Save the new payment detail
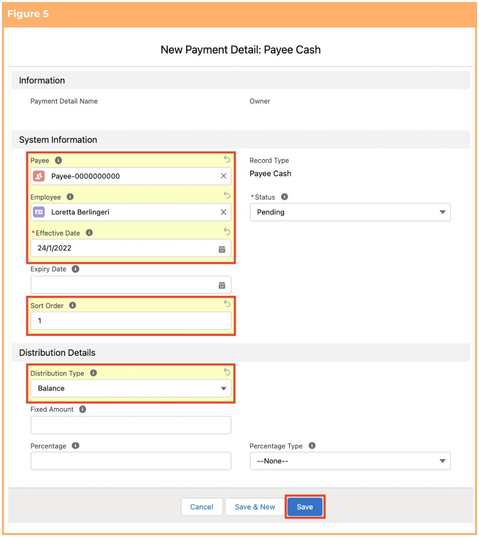This screenshot has width=479, height=537. tap(305, 507)
